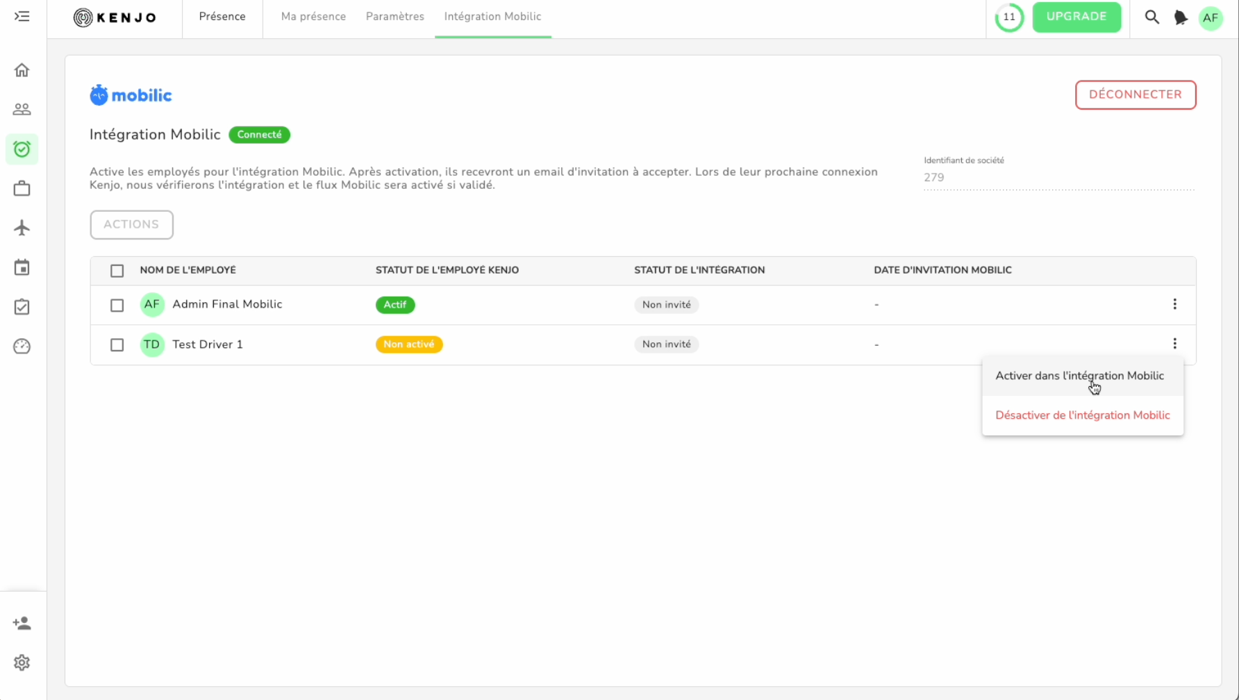This screenshot has height=700, width=1239.
Task: Click the Actif status badge
Action: pos(395,305)
